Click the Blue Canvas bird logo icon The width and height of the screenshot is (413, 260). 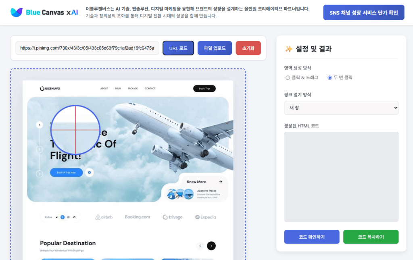[x=16, y=12]
